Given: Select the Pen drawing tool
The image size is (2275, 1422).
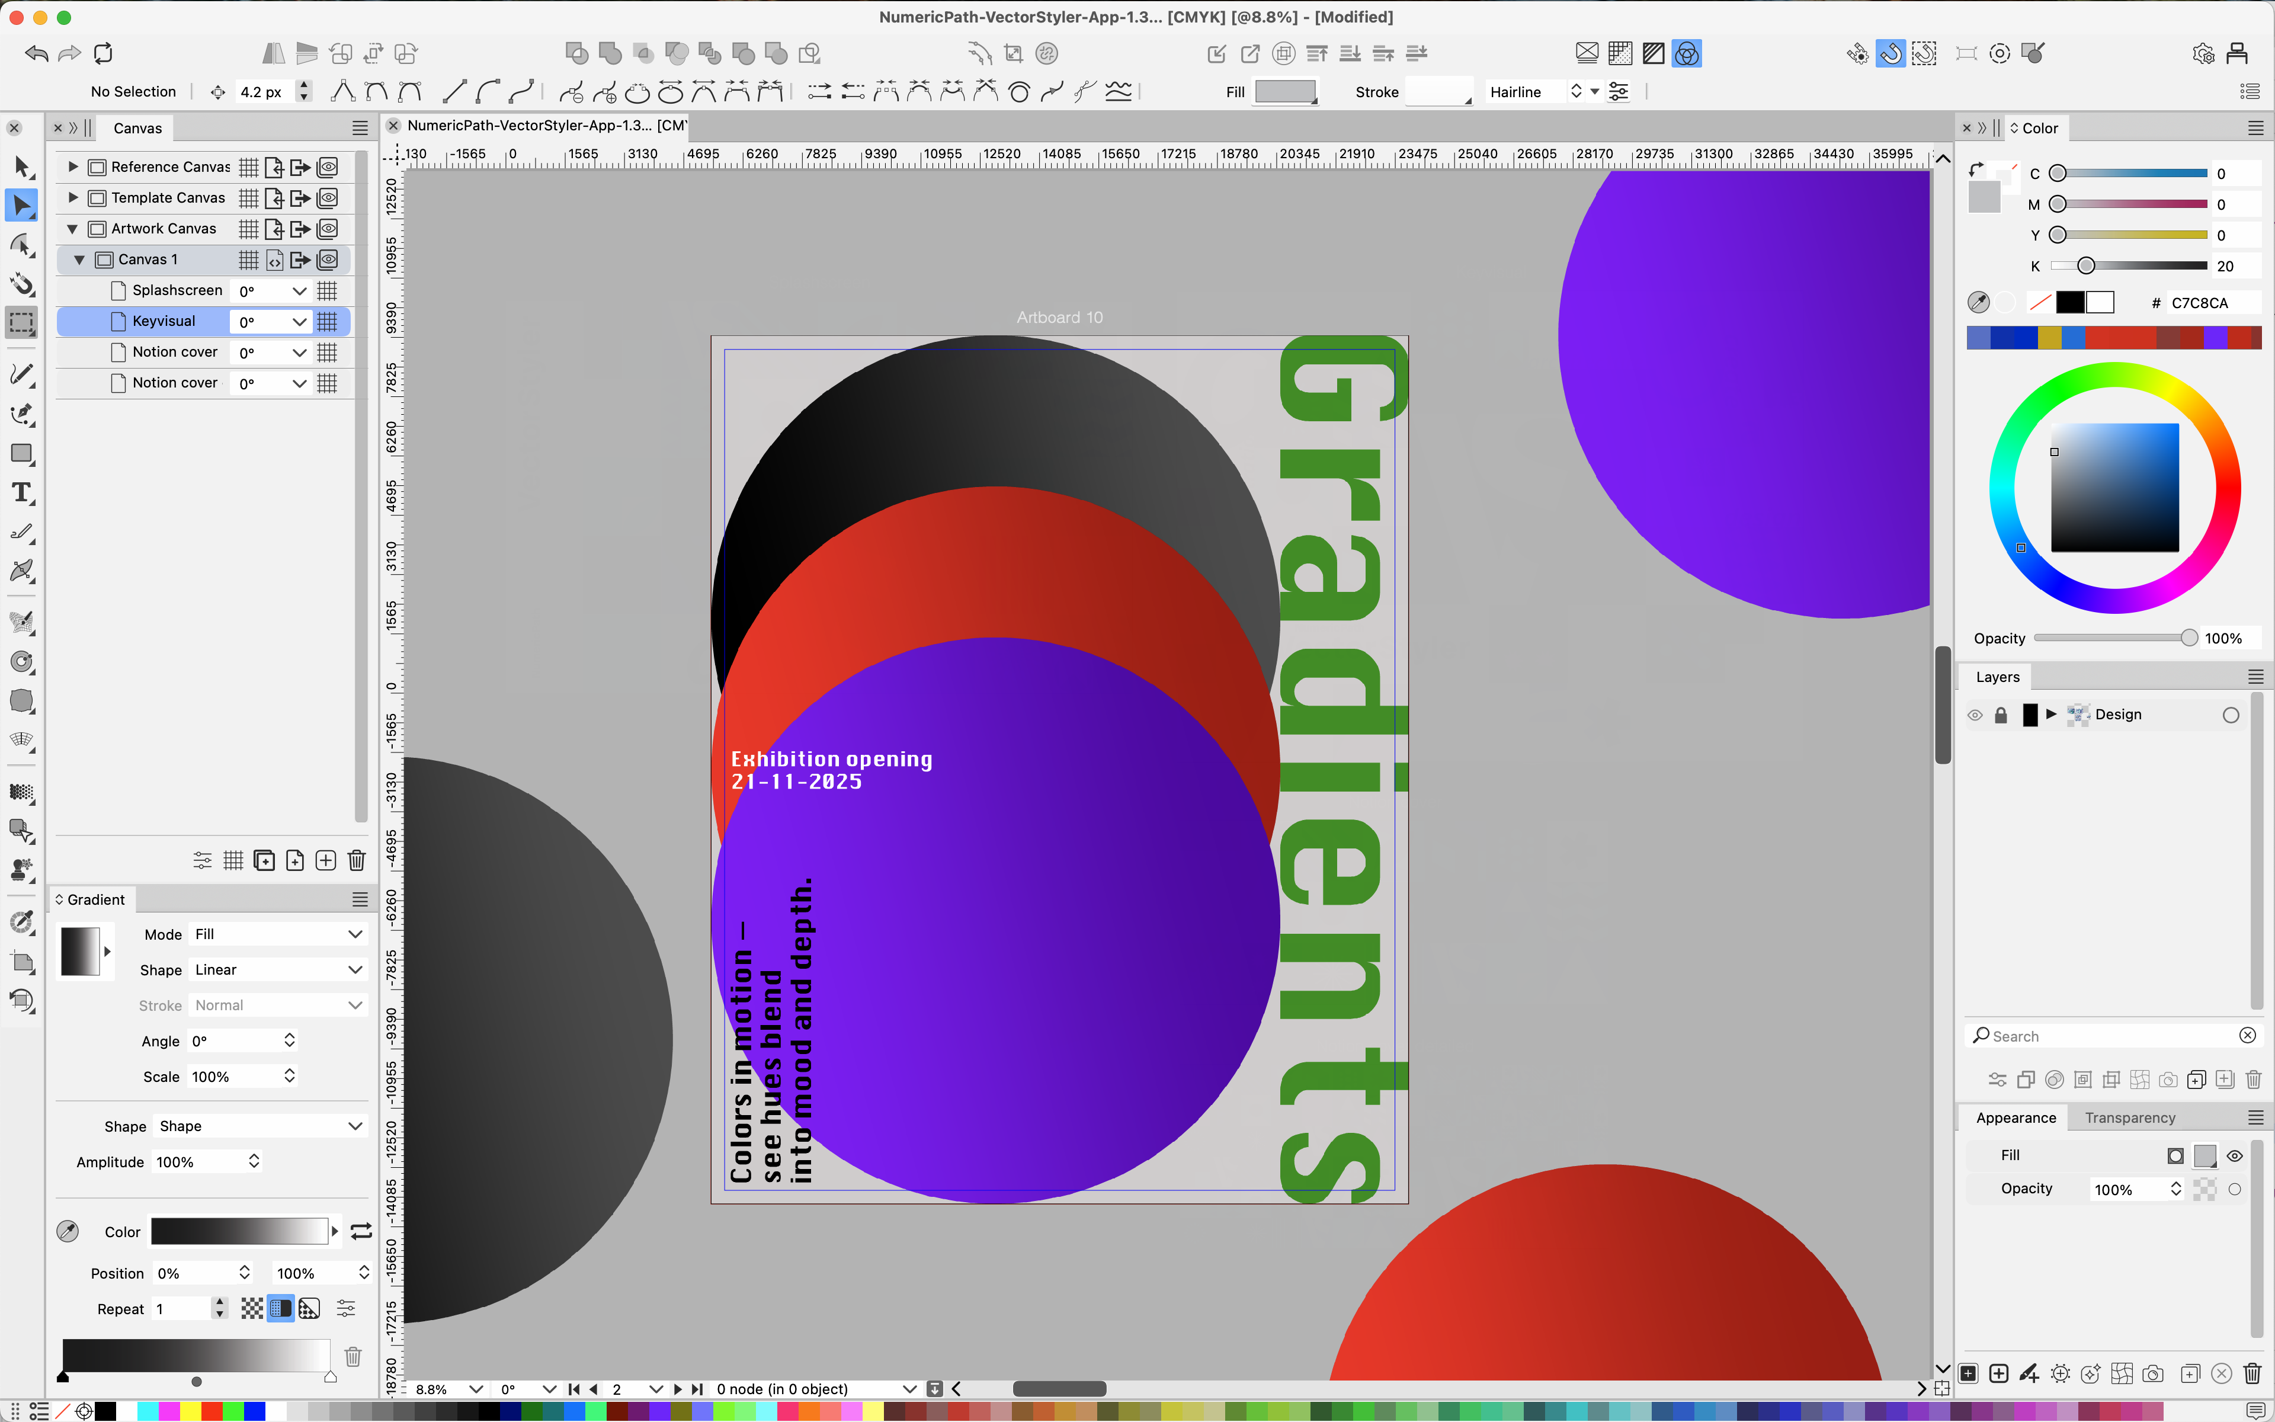Looking at the screenshot, I should tap(21, 414).
